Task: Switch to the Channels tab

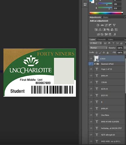Action: point(101,39)
